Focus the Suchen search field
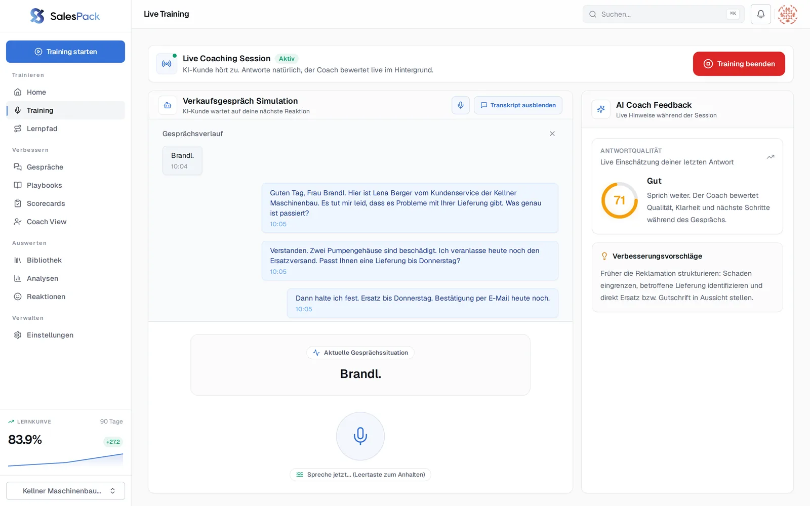 (663, 14)
